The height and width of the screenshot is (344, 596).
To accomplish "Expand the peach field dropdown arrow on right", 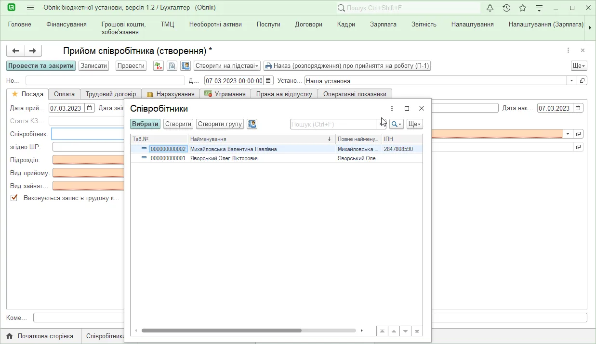I will pos(569,134).
